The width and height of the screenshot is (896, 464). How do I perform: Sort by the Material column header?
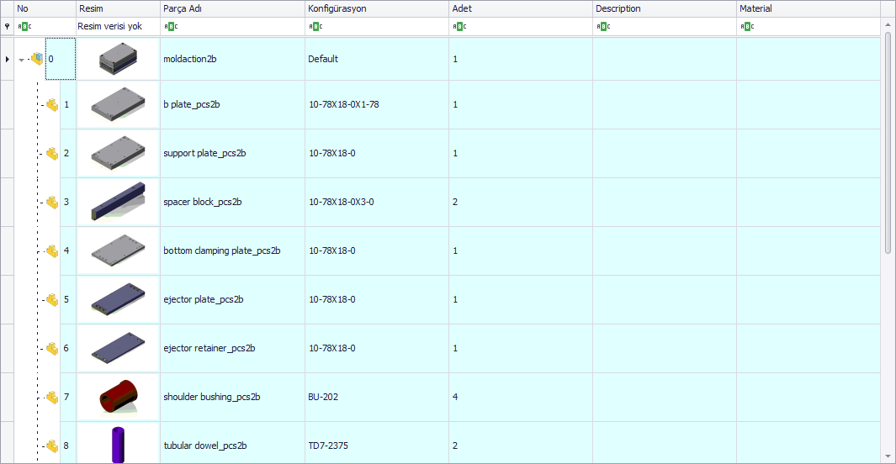(809, 8)
